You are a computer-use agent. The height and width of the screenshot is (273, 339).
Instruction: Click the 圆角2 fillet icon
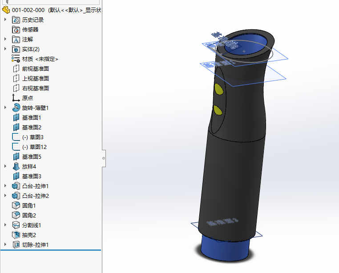point(16,215)
